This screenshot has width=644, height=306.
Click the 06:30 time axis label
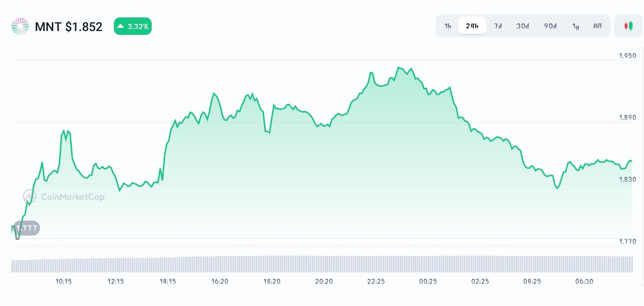point(584,281)
